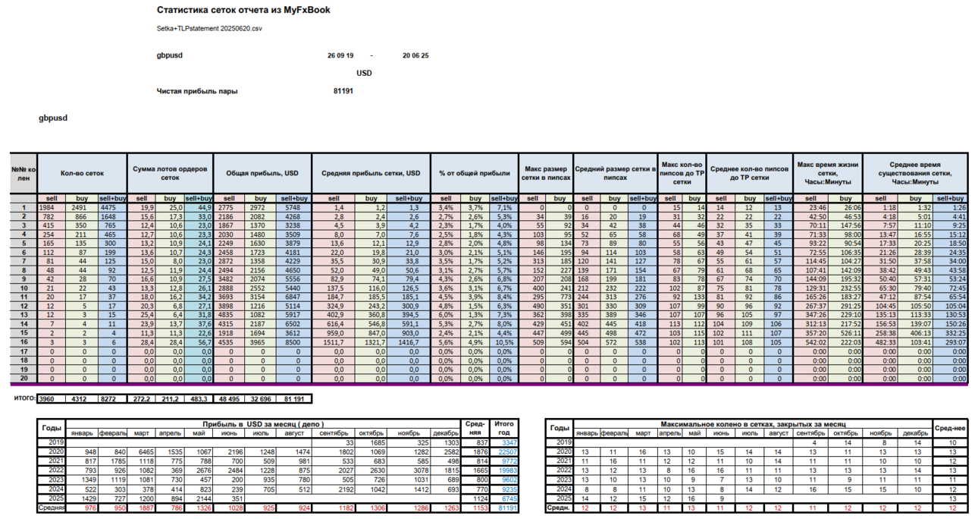Select the totals row cell 3960
The image size is (978, 519).
(53, 398)
